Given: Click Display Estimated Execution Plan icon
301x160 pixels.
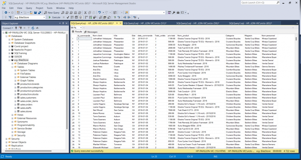Looking at the screenshot, I should coord(72,17).
